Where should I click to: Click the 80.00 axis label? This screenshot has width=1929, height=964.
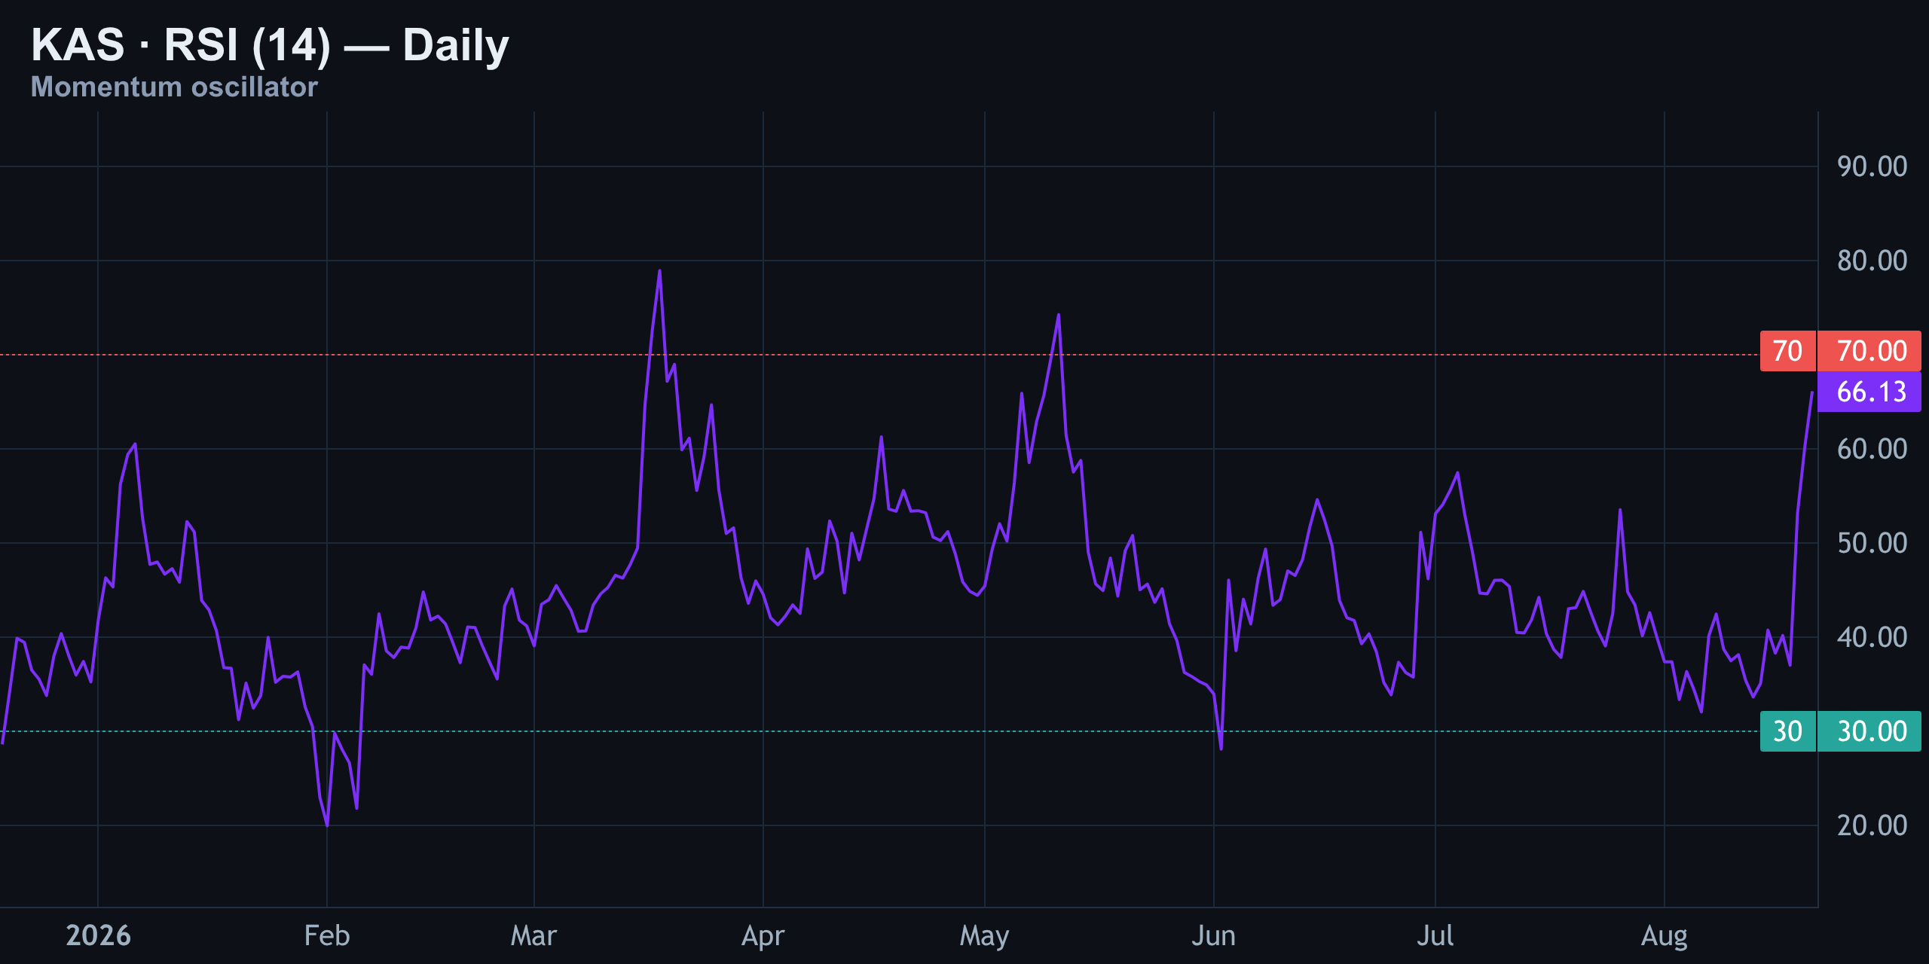pos(1872,261)
